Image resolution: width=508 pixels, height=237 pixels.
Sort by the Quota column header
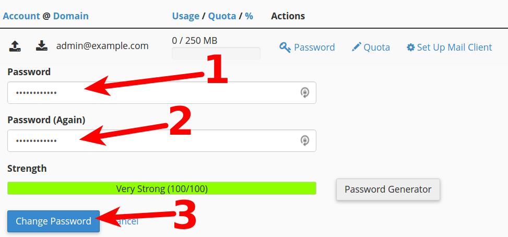222,16
